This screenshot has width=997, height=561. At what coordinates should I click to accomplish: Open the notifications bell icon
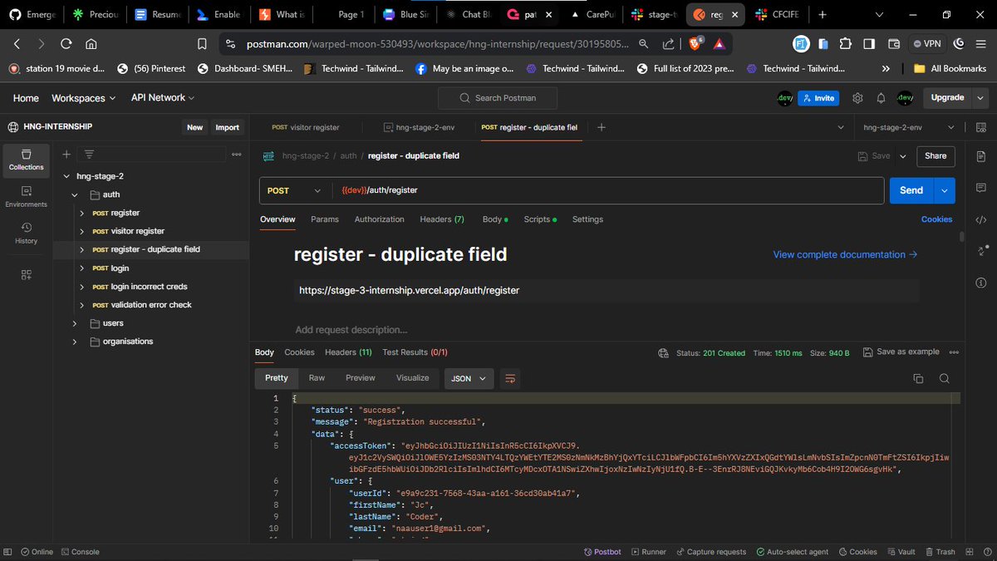881,98
